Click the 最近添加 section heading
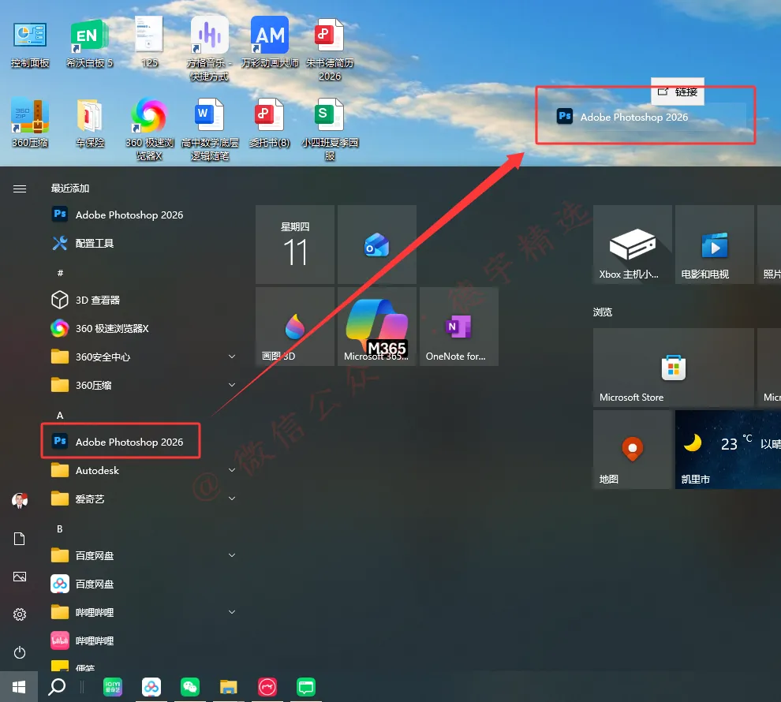 70,189
